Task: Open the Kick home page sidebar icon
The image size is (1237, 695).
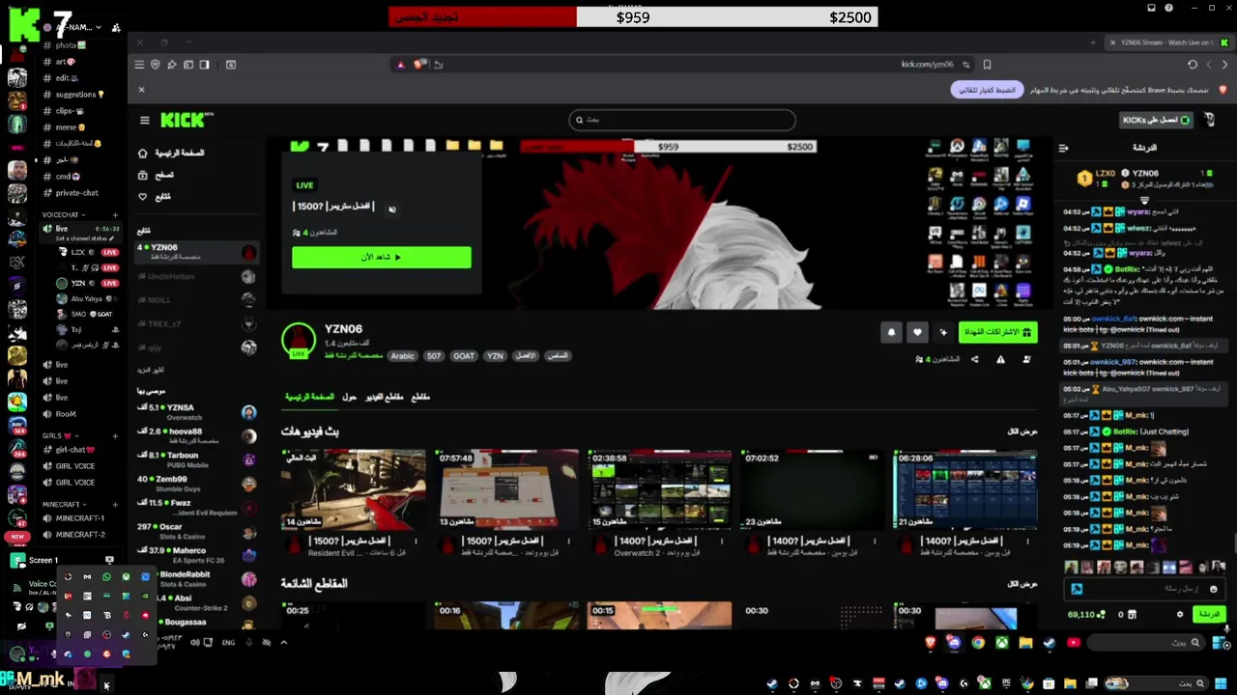Action: (x=143, y=153)
